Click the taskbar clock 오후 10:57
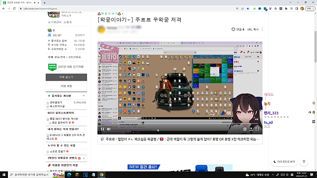 pyautogui.click(x=302, y=175)
